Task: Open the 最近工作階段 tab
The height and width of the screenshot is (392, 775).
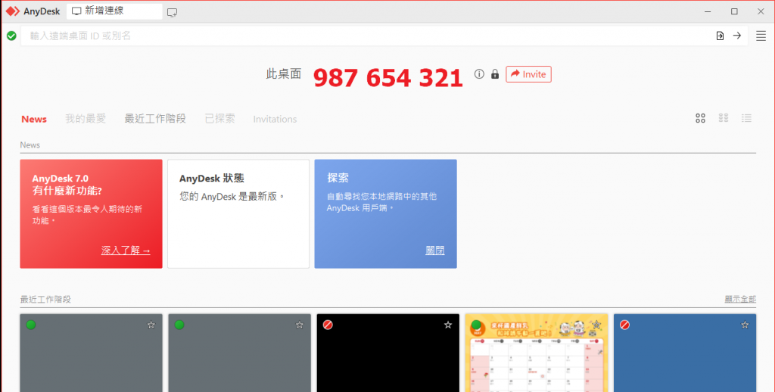Action: coord(155,119)
